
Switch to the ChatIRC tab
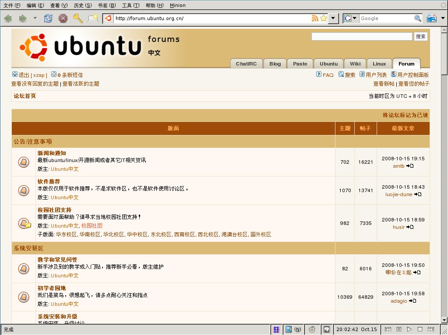pos(246,64)
